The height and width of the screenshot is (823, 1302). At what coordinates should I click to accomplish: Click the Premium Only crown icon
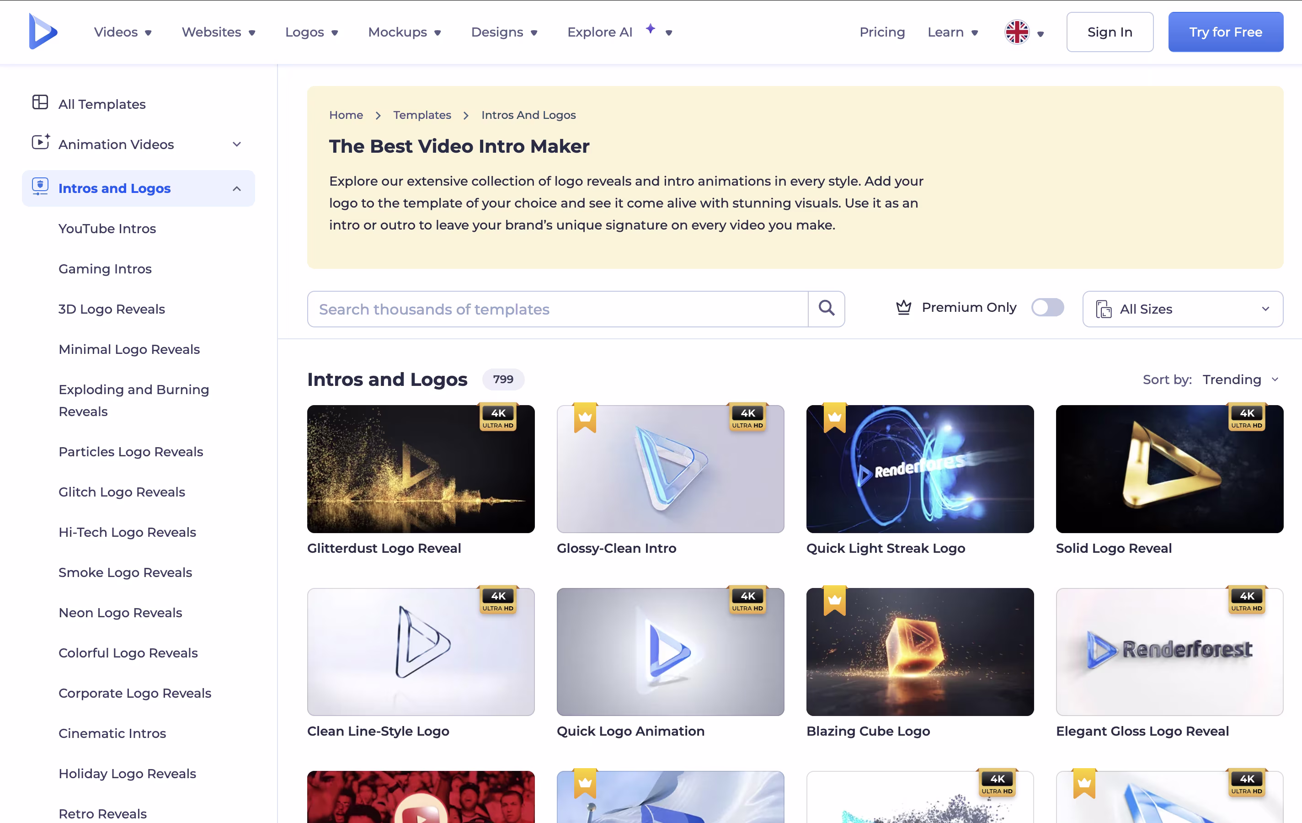click(903, 308)
